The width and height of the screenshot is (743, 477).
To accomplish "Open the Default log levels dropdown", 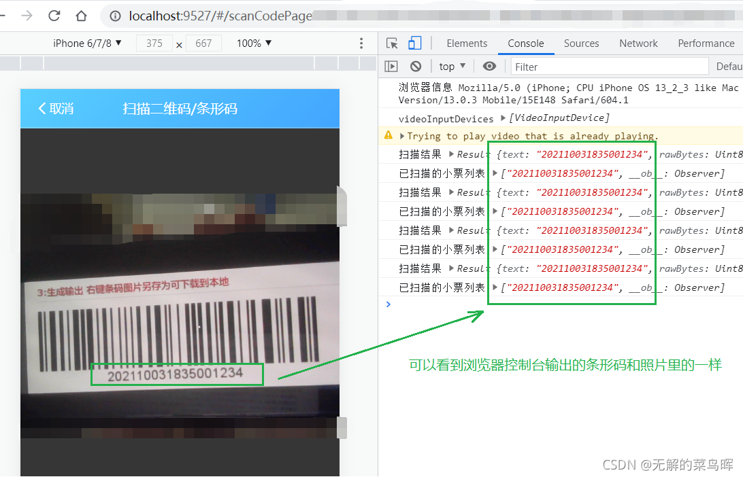I will [x=729, y=67].
